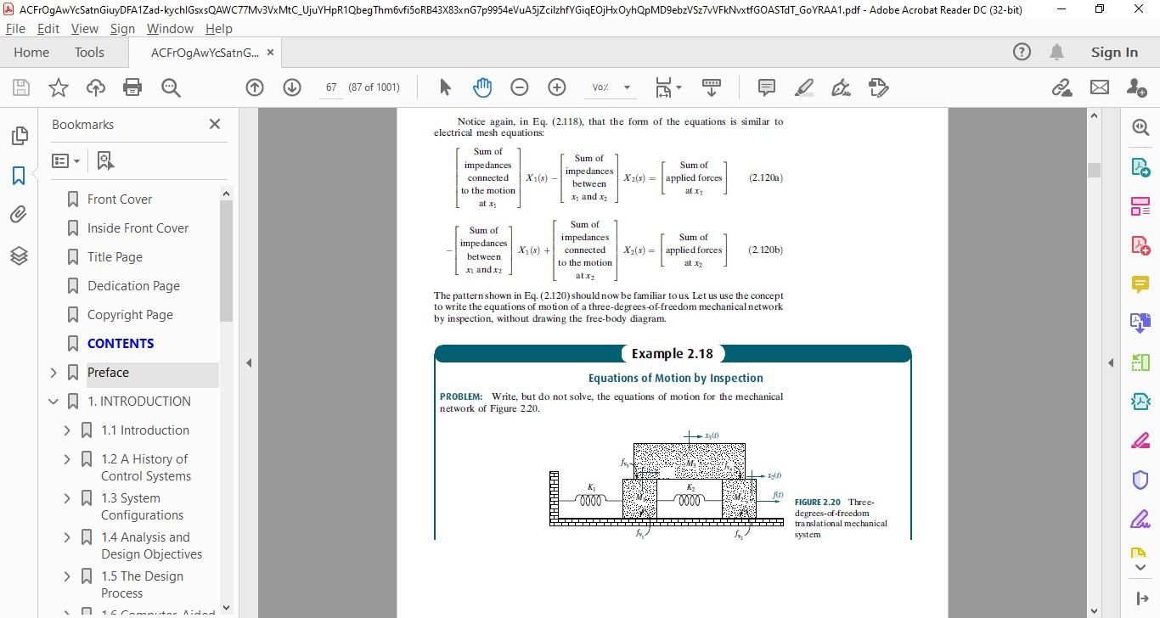Toggle the Bookmarks pane icon
Screen dimensions: 1160x618
pos(19,176)
